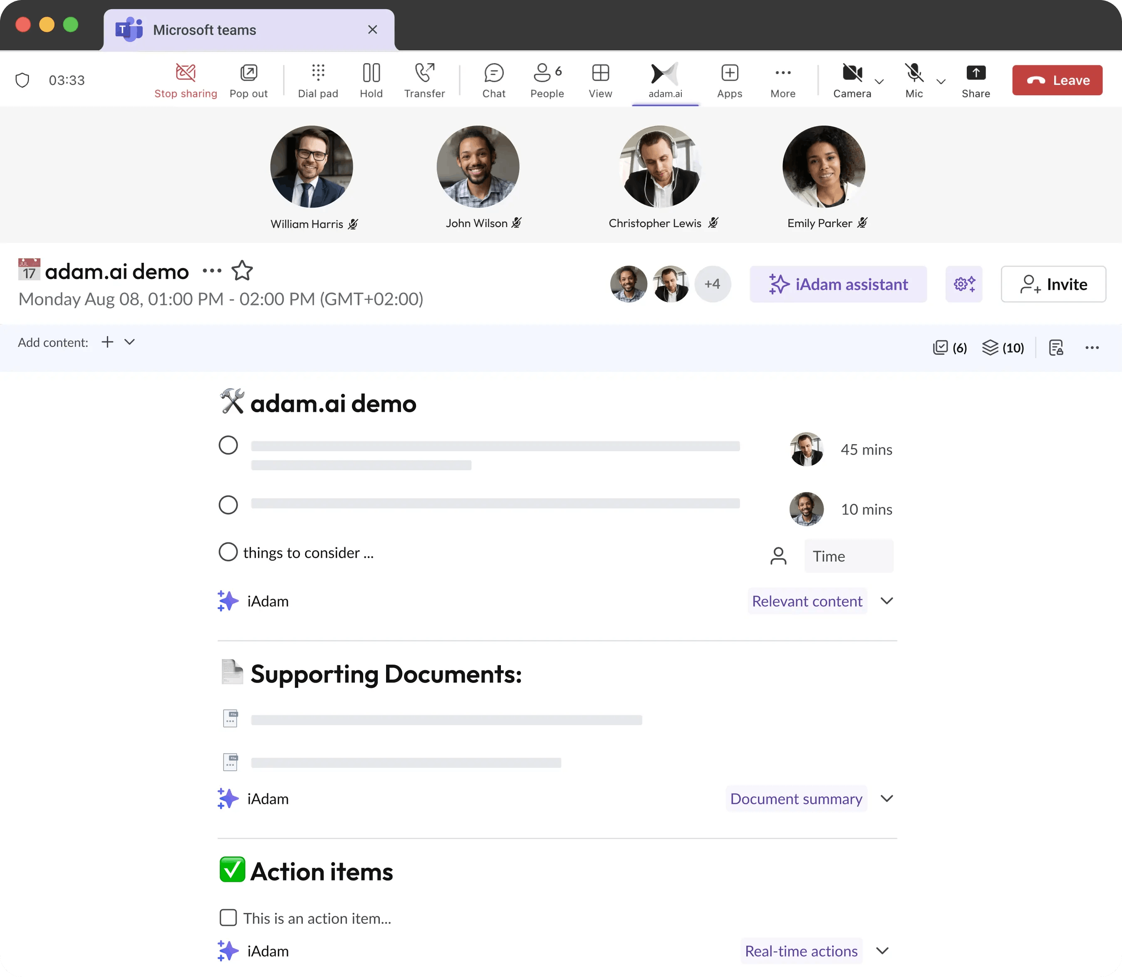Viewport: 1122px width, 977px height.
Task: Open the Add content dropdown arrow
Action: 129,342
